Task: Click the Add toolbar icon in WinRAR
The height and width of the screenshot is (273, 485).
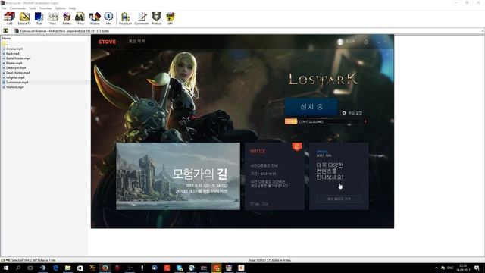Action: (9, 18)
